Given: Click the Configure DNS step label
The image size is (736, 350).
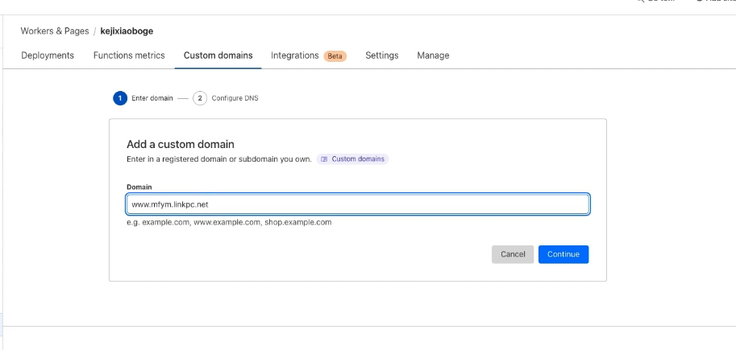Looking at the screenshot, I should [235, 98].
